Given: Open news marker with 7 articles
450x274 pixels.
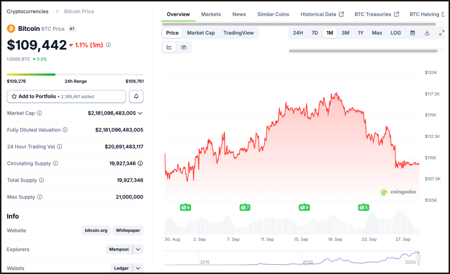Looking at the screenshot, I should [x=245, y=207].
